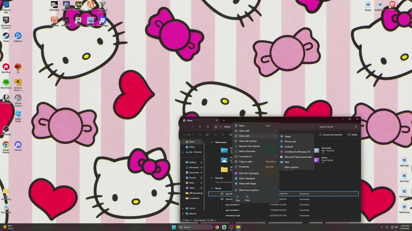Click the FiveM desktop shortcut
The height and width of the screenshot is (231, 412).
[x=90, y=6]
